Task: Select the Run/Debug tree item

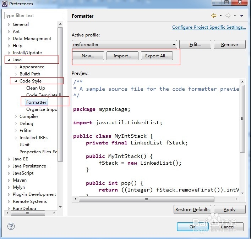Action: click(x=24, y=208)
